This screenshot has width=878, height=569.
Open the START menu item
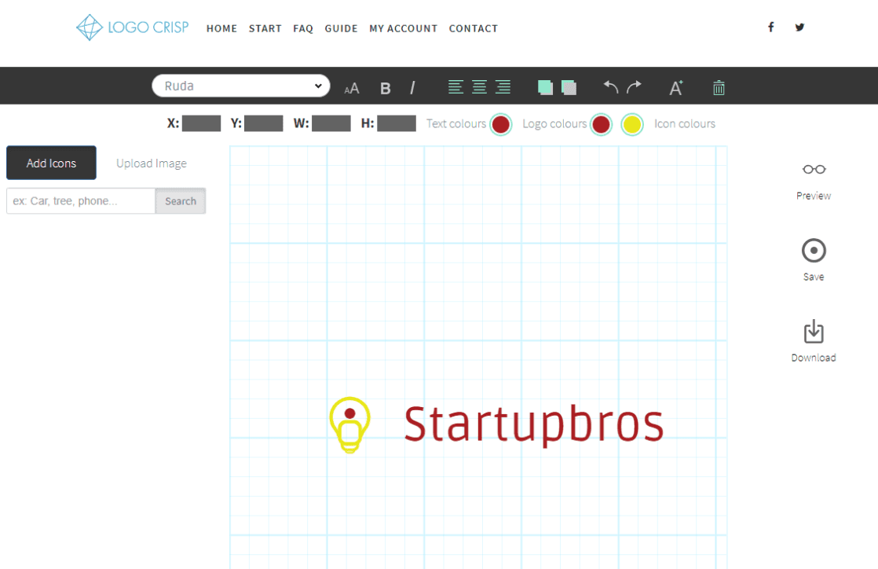(x=265, y=28)
